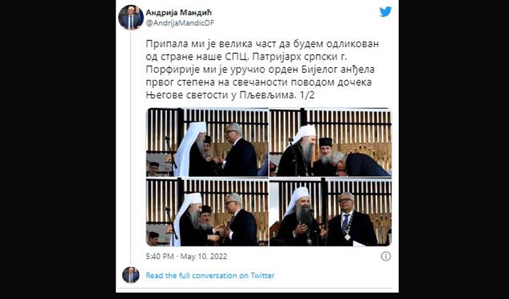This screenshot has width=509, height=299.
Task: Click the word Пљевљима in the tweet
Action: click(x=263, y=96)
